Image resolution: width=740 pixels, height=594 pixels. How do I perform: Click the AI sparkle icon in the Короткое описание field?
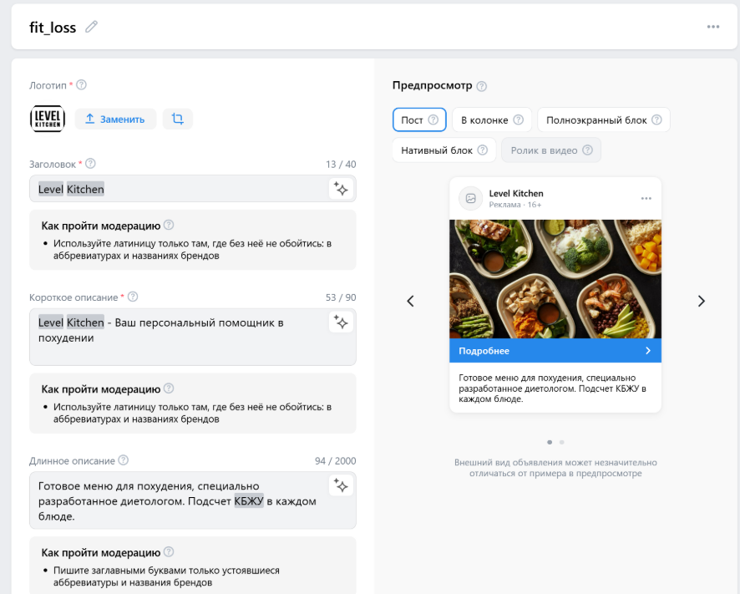pos(341,322)
